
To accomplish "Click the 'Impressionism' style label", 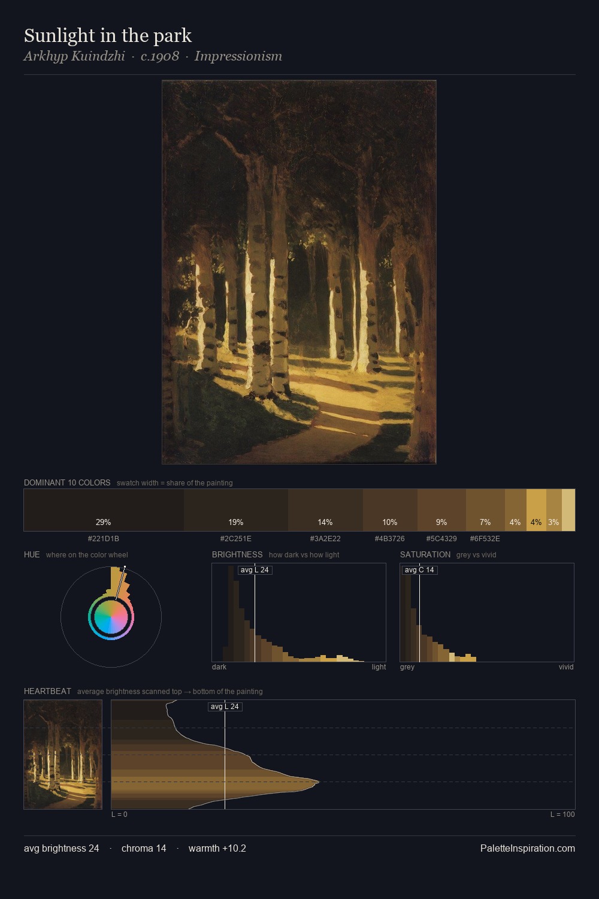I will [238, 56].
